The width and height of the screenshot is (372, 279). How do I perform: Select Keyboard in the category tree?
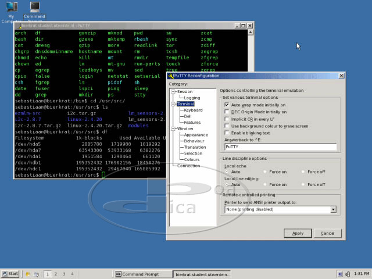click(x=194, y=110)
